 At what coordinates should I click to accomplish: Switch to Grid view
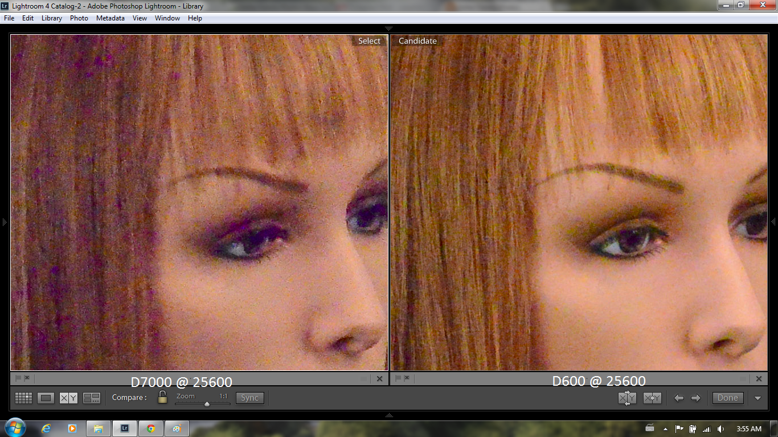[x=23, y=398]
